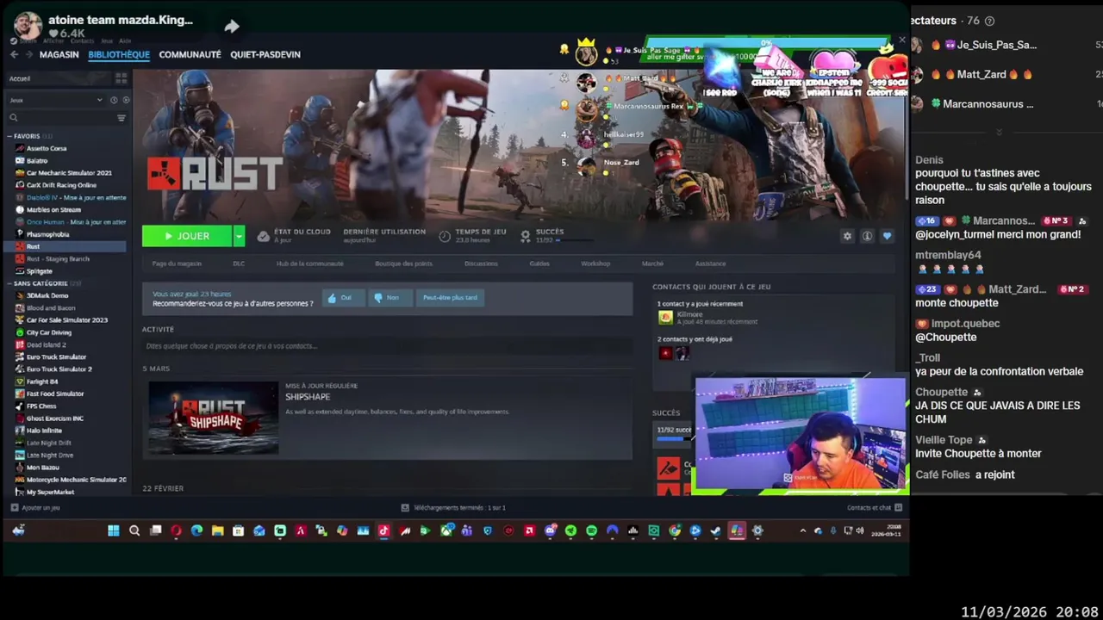The height and width of the screenshot is (620, 1103).
Task: Open the Discussions link
Action: pos(481,263)
